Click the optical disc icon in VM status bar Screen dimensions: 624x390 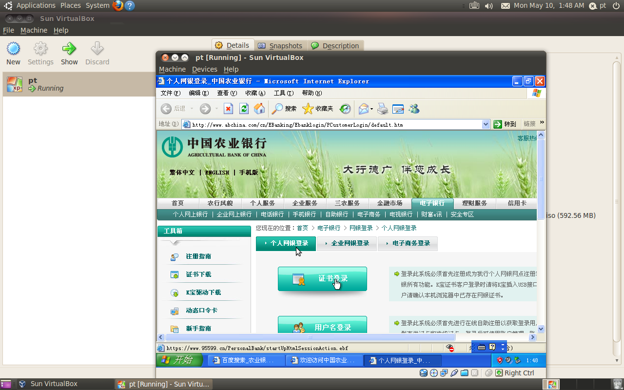tap(433, 373)
